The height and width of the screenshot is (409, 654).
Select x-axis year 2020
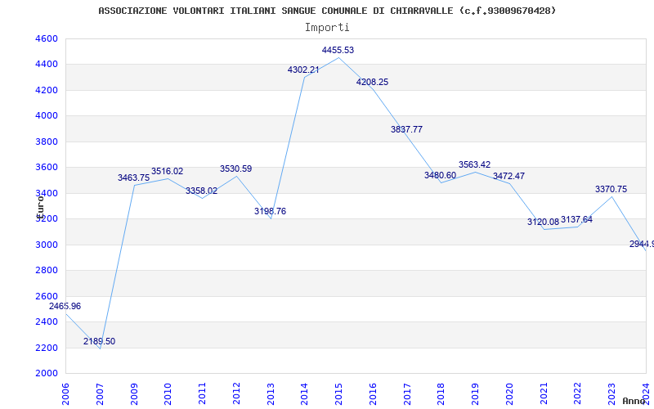point(509,393)
